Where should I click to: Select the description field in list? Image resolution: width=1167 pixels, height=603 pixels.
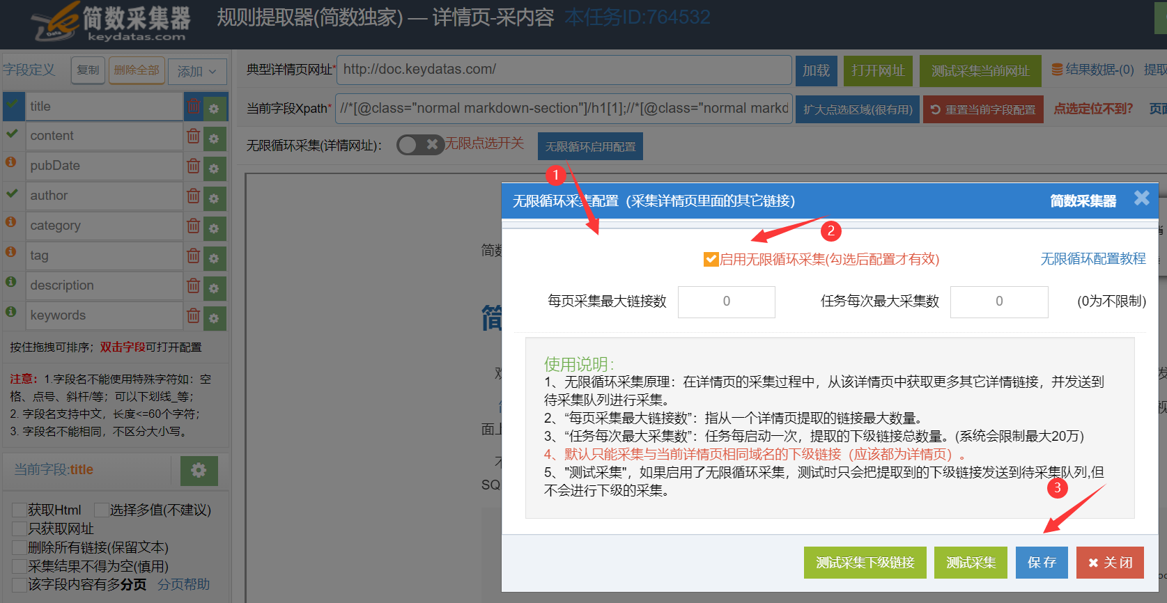[105, 285]
